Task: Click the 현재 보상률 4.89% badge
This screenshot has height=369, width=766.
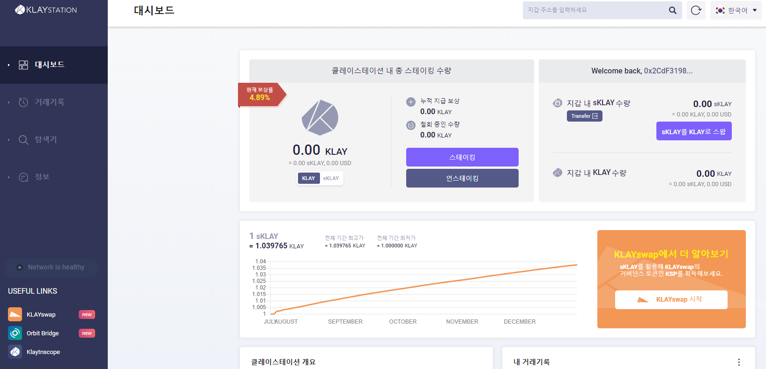Action: 261,95
